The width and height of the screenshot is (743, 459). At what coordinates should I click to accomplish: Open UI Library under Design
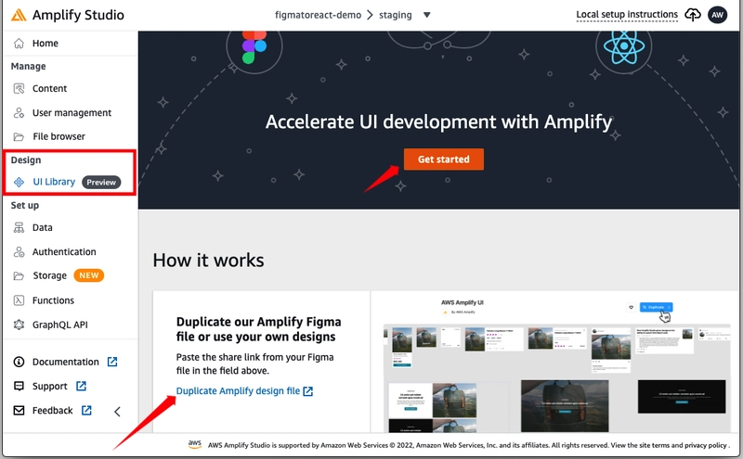(54, 182)
